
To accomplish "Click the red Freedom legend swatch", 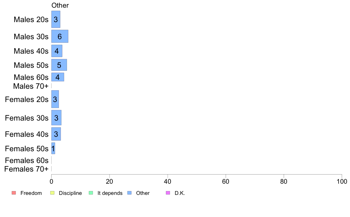I will point(14,193).
